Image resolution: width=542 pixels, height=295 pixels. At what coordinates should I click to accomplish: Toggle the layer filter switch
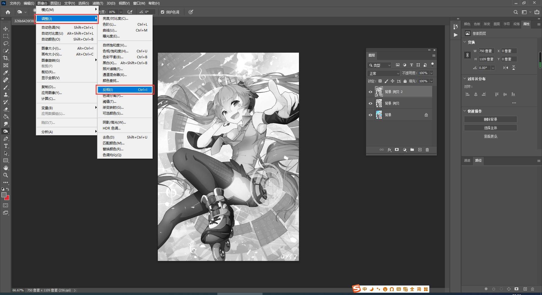[432, 65]
